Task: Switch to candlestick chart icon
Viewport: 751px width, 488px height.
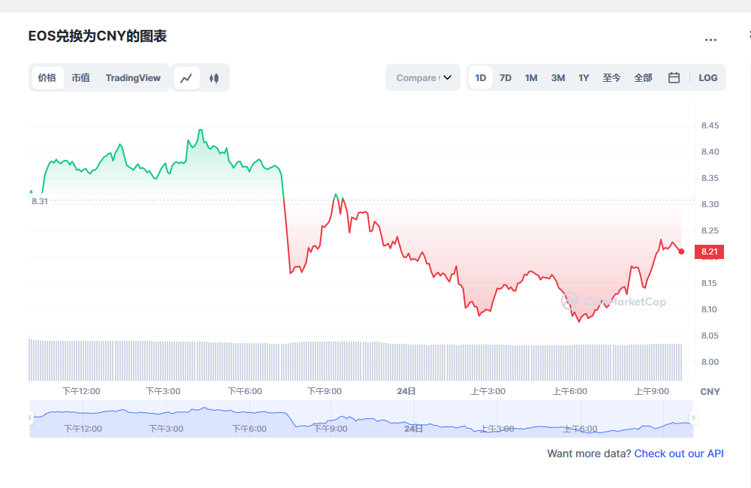Action: (214, 78)
